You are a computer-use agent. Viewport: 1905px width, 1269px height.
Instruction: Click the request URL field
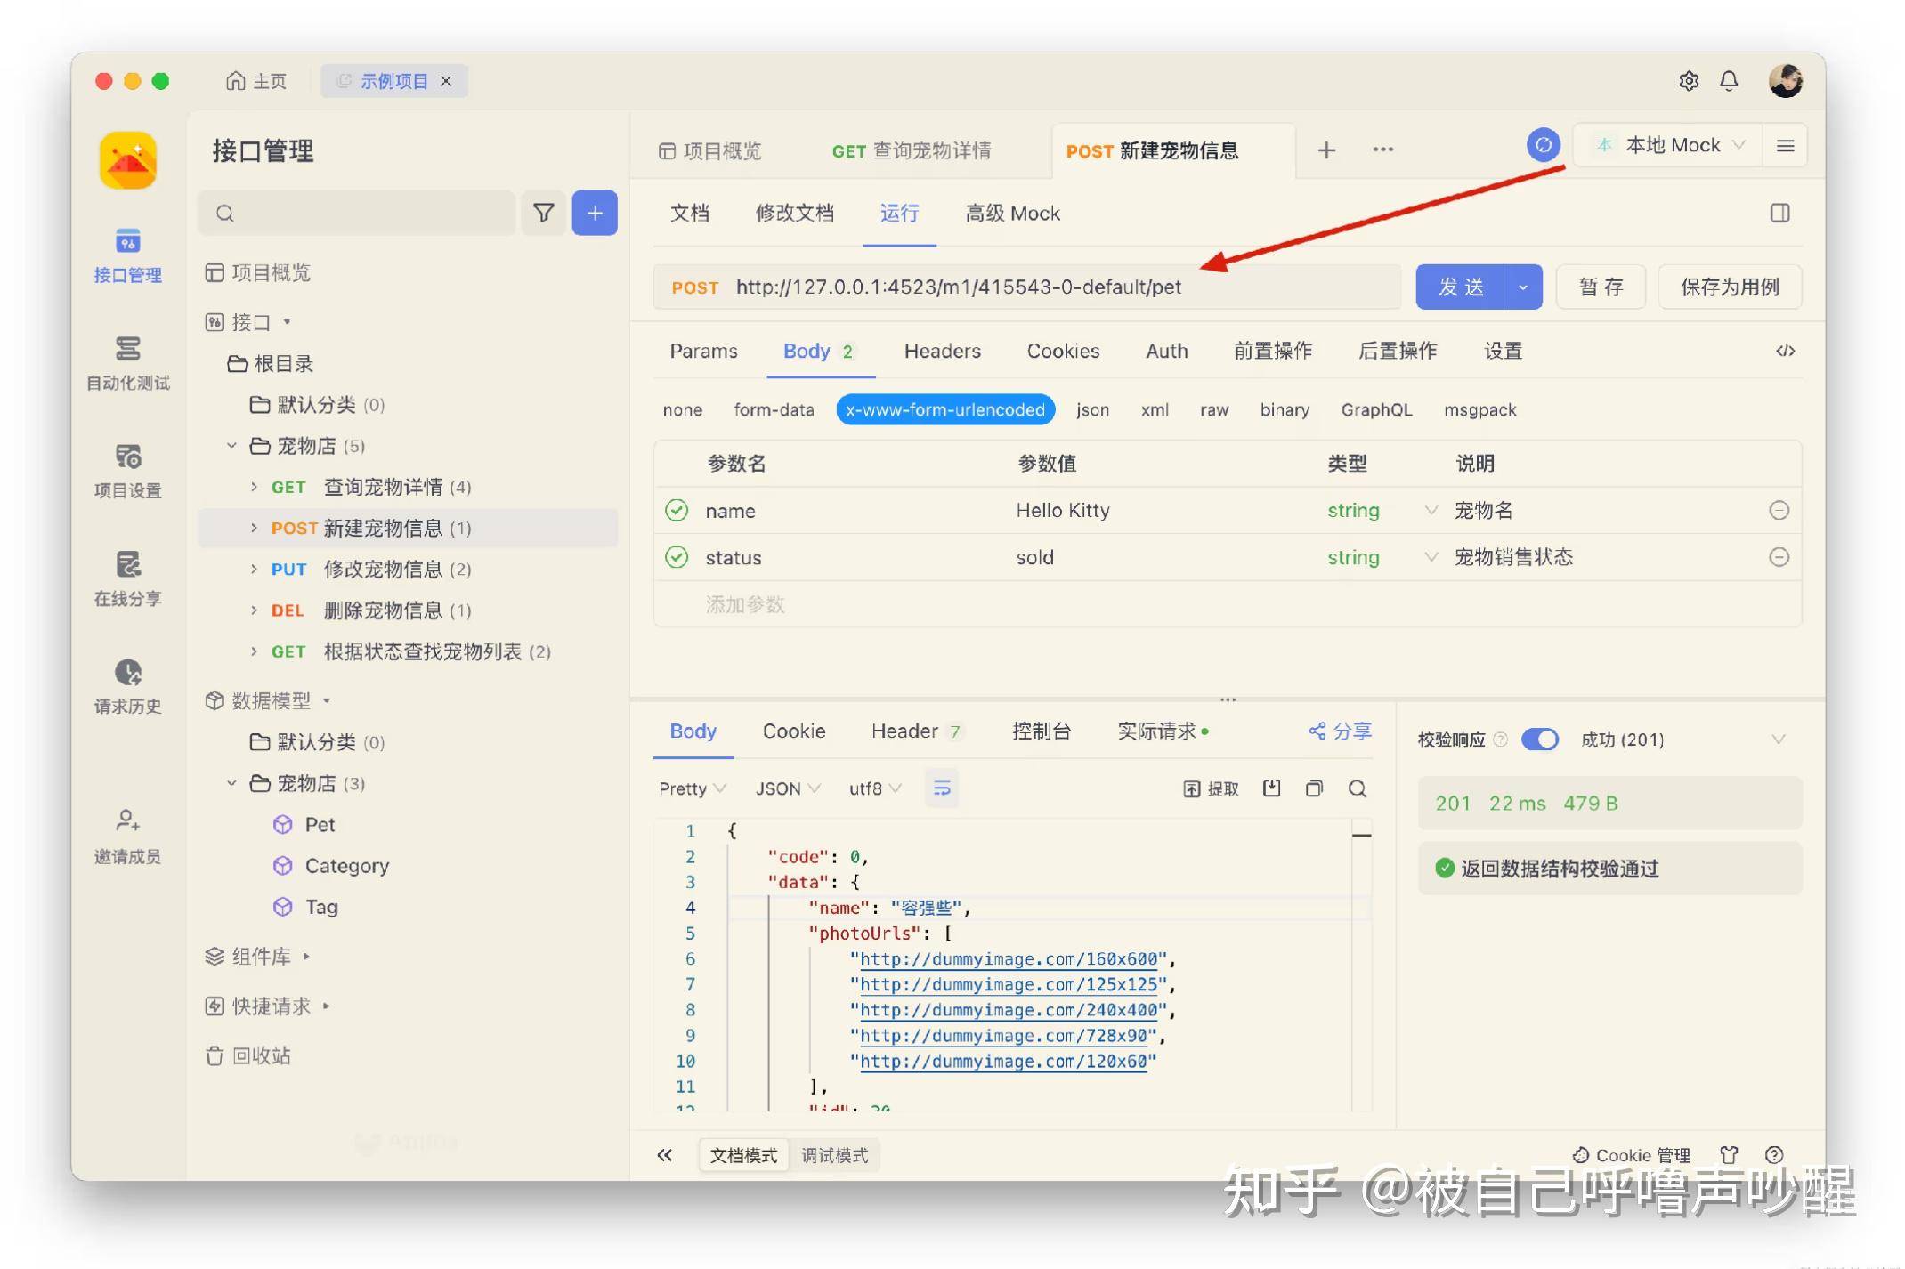pyautogui.click(x=1027, y=287)
